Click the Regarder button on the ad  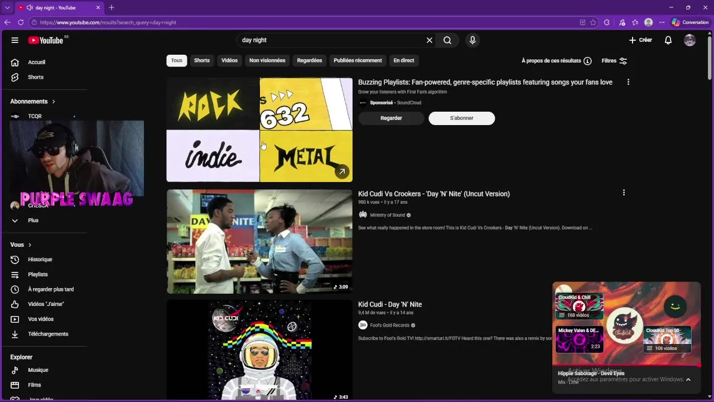(x=391, y=118)
